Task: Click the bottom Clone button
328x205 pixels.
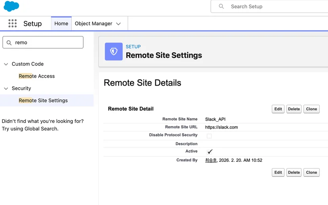Action: [x=311, y=172]
